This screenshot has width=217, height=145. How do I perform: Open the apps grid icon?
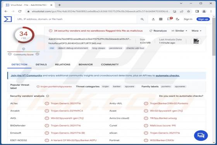click(x=161, y=19)
